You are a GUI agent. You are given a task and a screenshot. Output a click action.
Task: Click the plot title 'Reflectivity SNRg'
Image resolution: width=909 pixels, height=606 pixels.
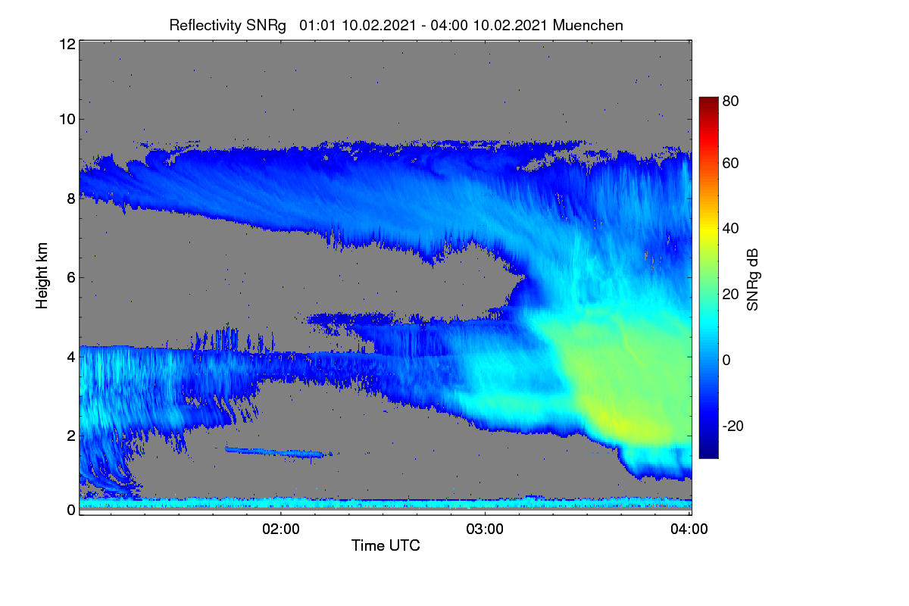pyautogui.click(x=227, y=25)
